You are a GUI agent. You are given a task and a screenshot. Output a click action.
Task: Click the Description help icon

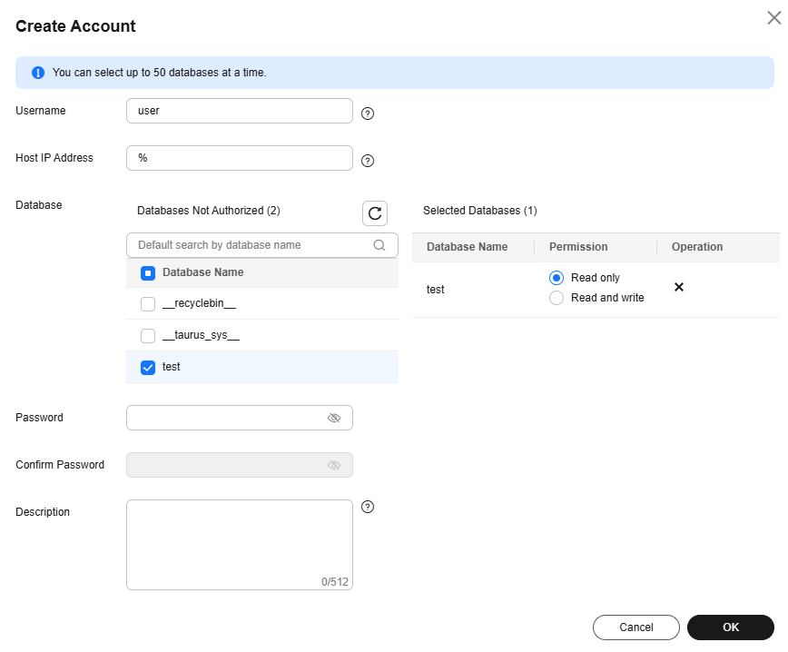click(368, 507)
